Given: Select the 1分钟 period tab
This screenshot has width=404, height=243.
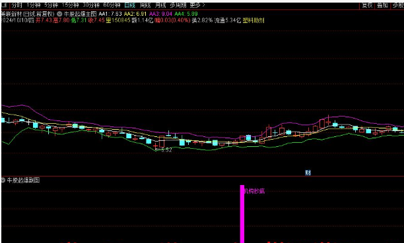Looking at the screenshot, I should tap(34, 5).
